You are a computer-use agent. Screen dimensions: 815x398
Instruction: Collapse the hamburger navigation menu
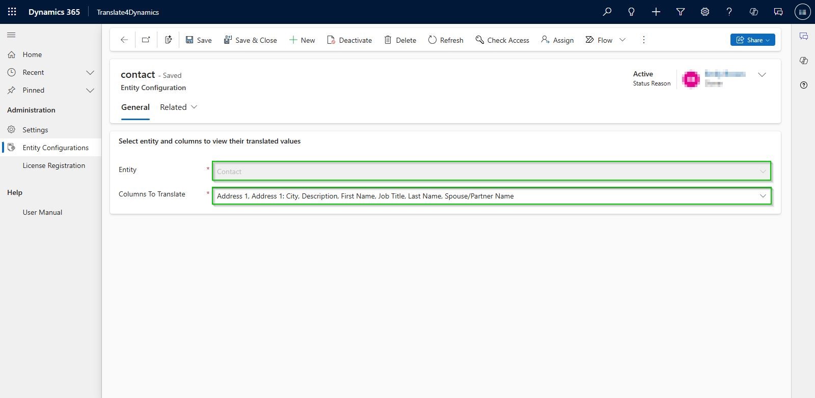[11, 35]
